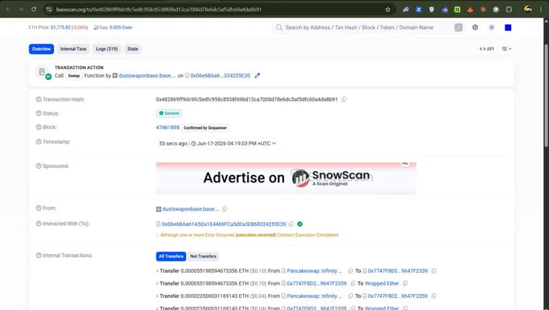Click the help icon next to Status

pyautogui.click(x=39, y=114)
